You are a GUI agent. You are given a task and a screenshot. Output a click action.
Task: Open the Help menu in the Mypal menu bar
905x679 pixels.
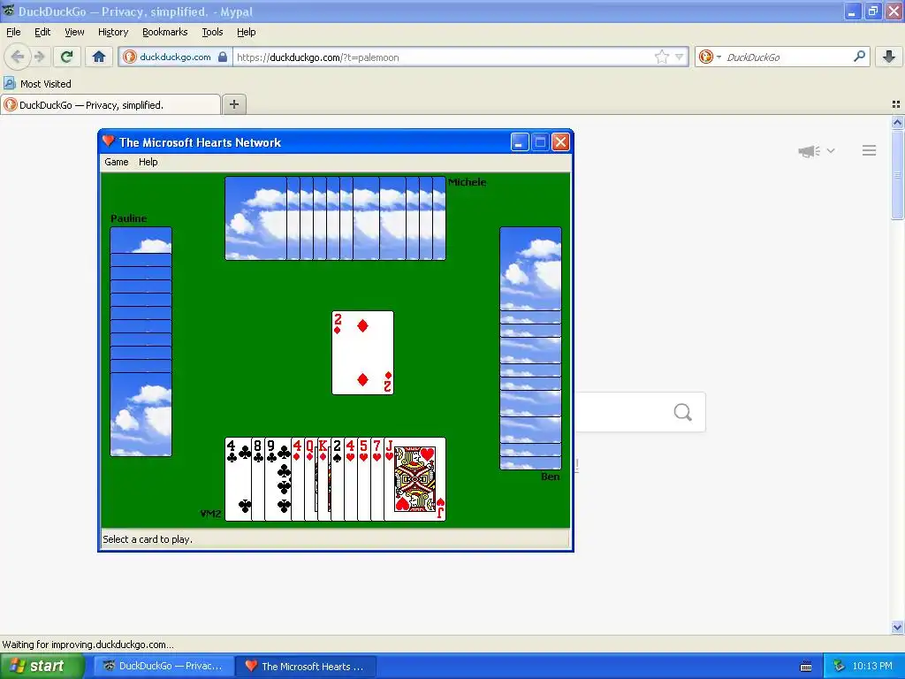246,33
